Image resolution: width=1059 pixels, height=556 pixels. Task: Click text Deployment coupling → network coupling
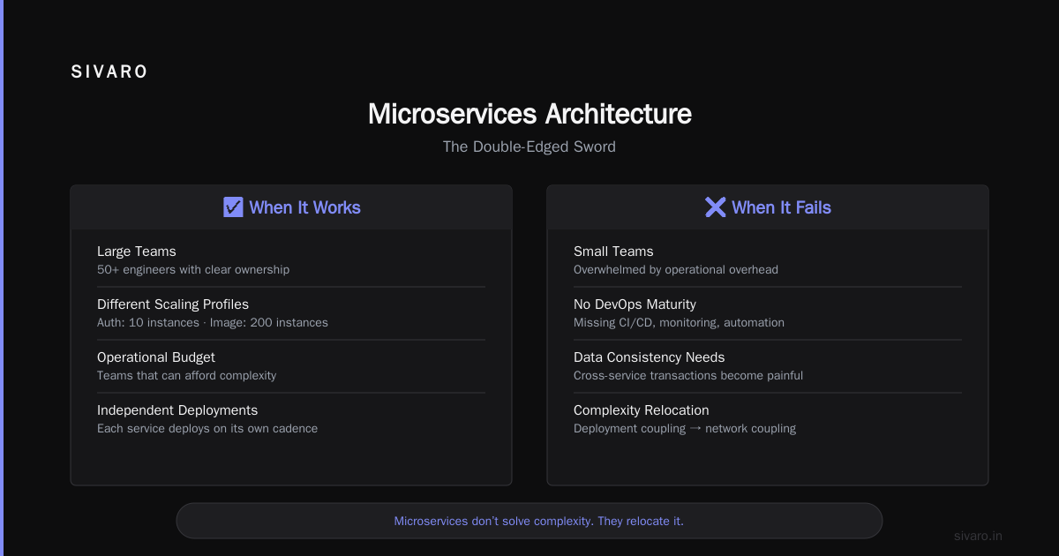tap(685, 429)
